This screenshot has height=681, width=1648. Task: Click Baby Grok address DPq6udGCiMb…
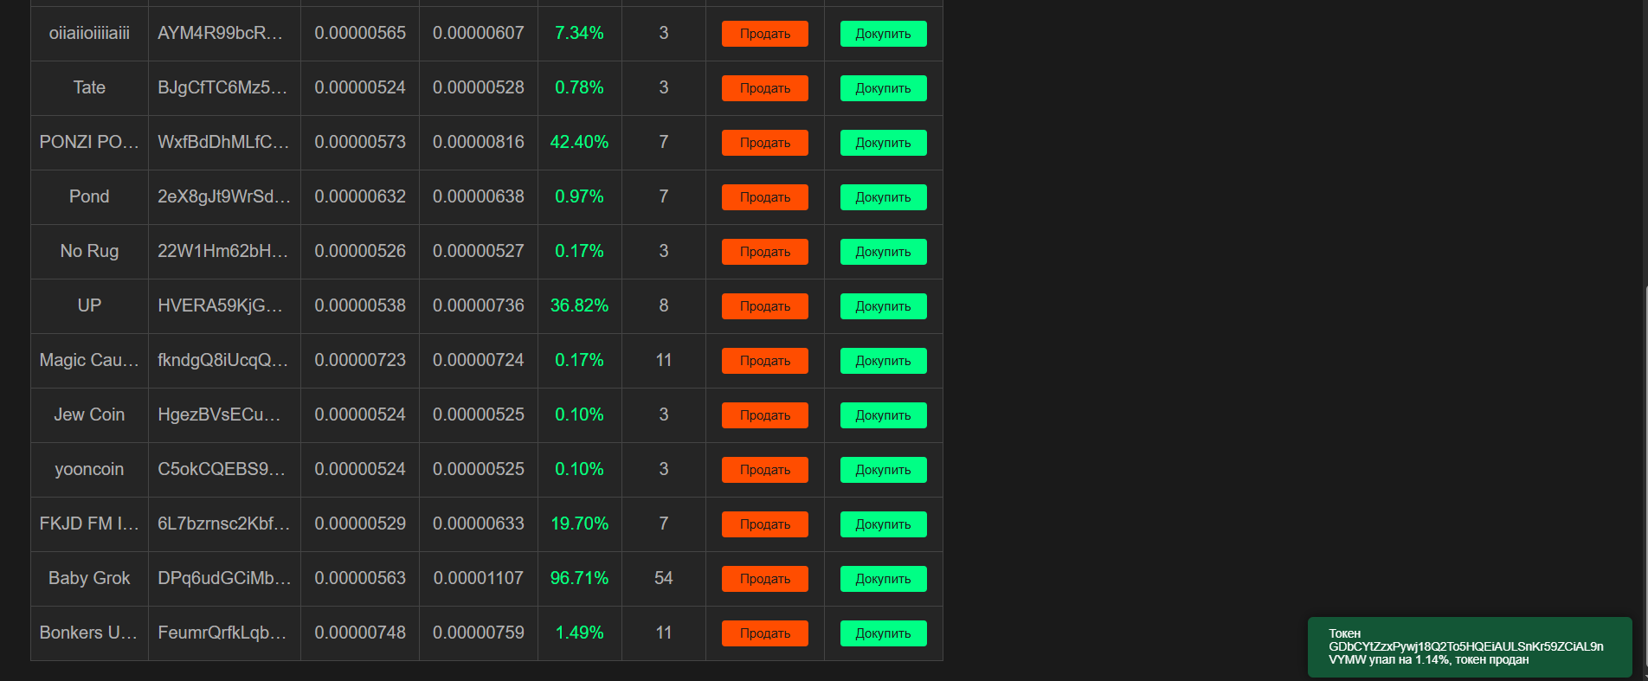[224, 578]
